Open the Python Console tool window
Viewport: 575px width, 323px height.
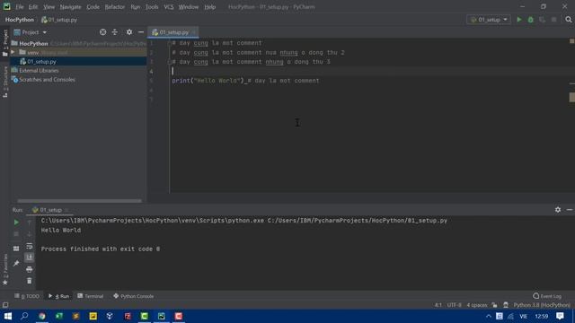pos(134,296)
